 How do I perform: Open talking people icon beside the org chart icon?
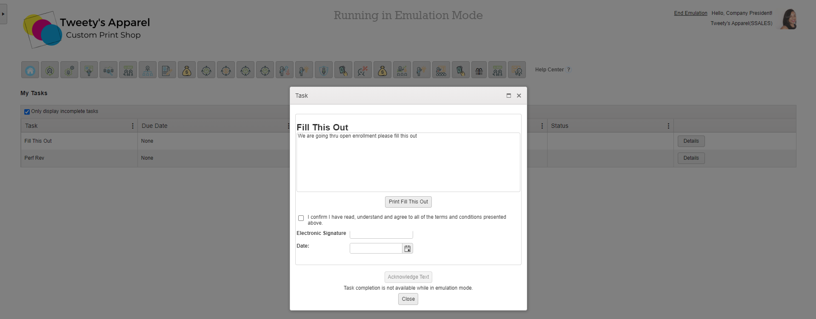tap(128, 70)
